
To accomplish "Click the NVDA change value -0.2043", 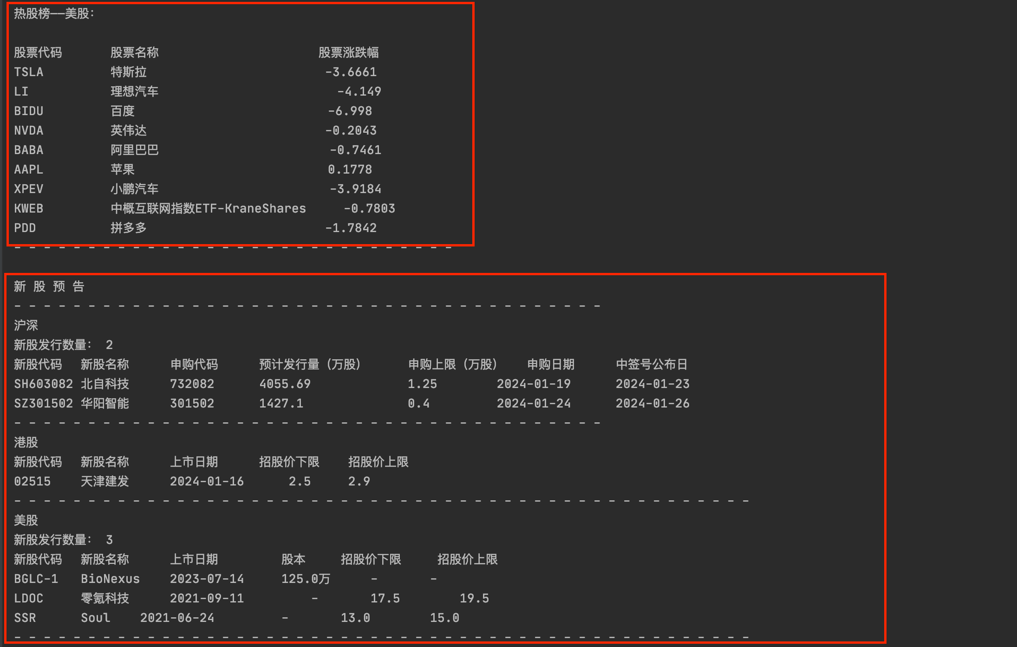I will pyautogui.click(x=351, y=130).
